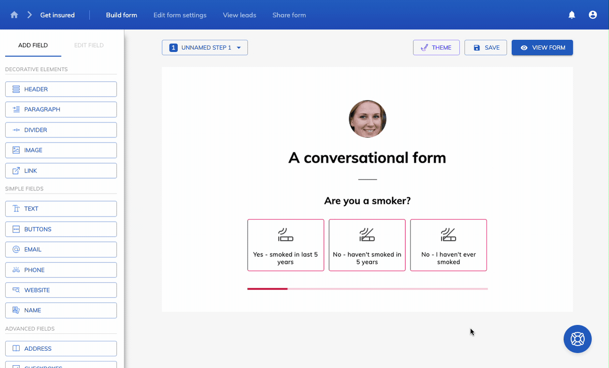Click the home icon in breadcrumb
The height and width of the screenshot is (368, 609).
click(x=14, y=15)
